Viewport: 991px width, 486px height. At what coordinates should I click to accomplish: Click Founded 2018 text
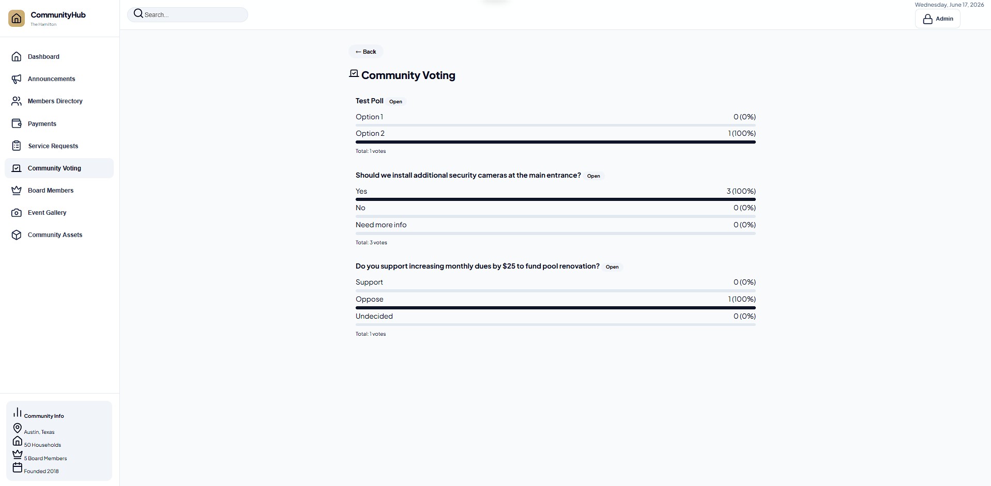(x=41, y=472)
